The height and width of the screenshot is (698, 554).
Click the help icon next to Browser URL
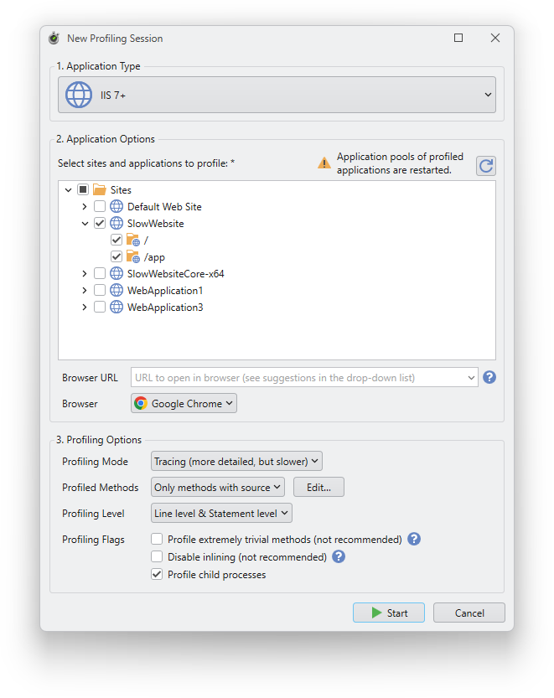pyautogui.click(x=489, y=378)
